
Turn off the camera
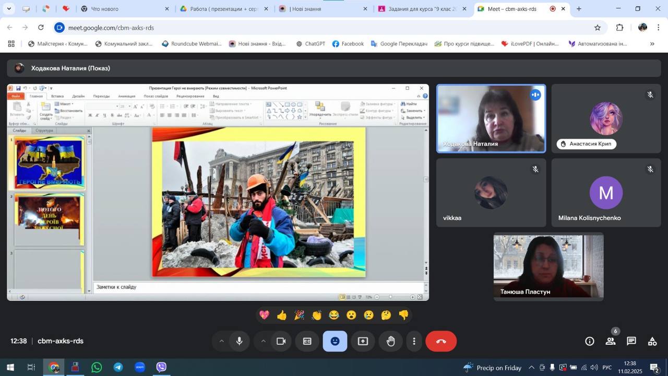[281, 341]
